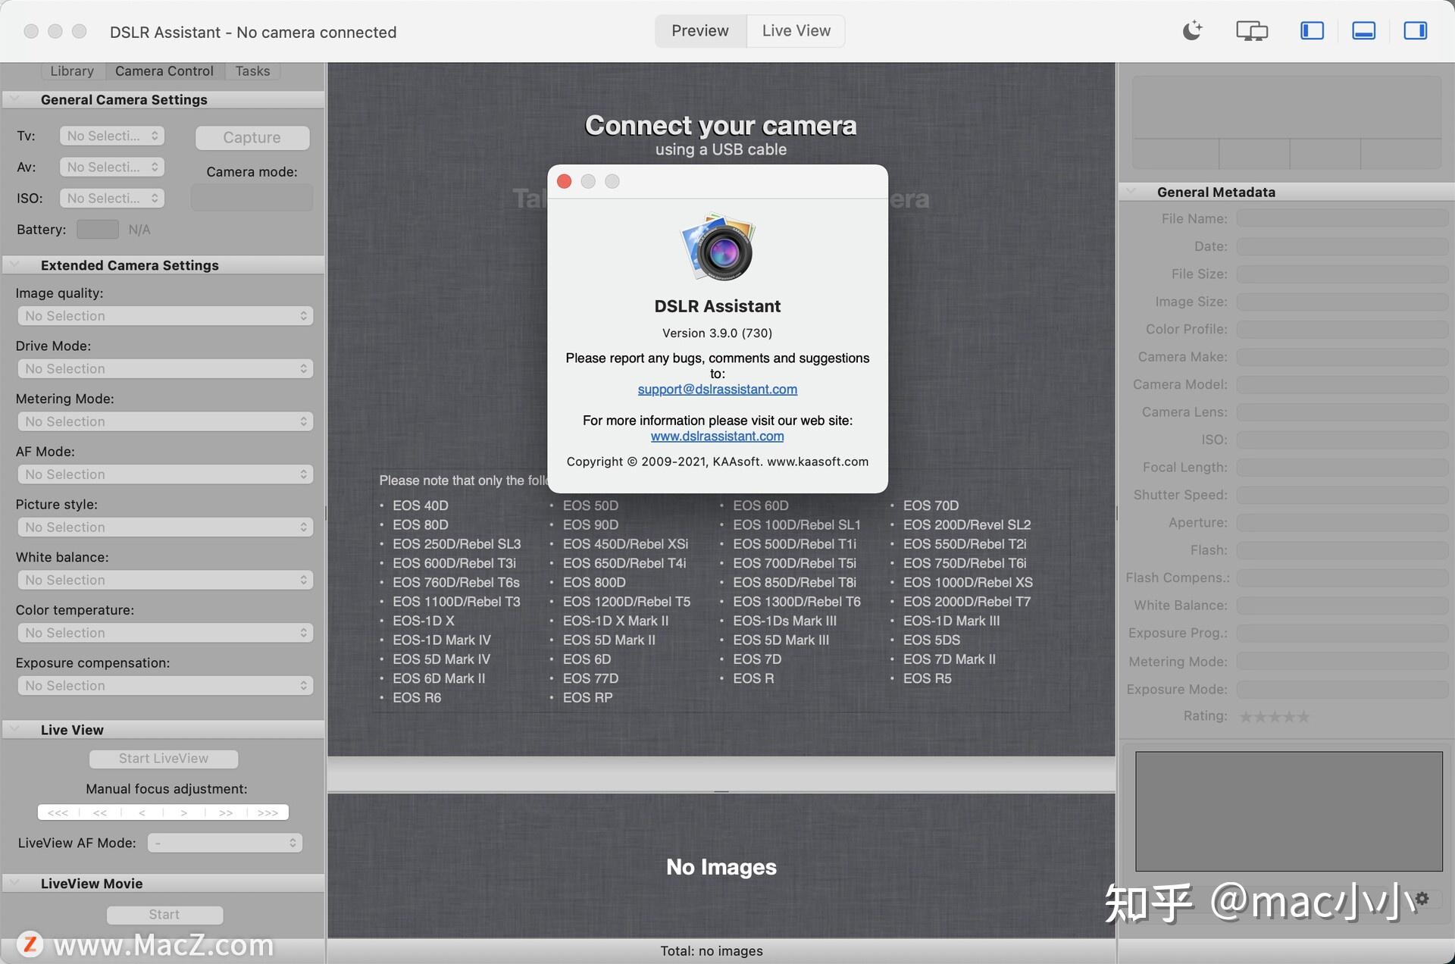Click 'EOS 2000D/Rebel T7' entry

pyautogui.click(x=966, y=602)
